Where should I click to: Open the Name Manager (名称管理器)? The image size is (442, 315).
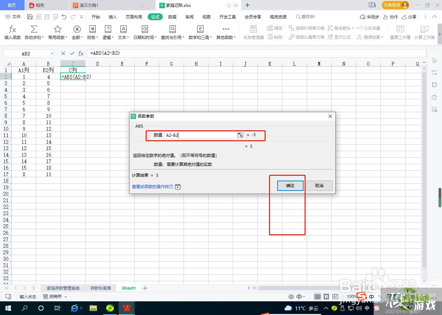point(253,32)
